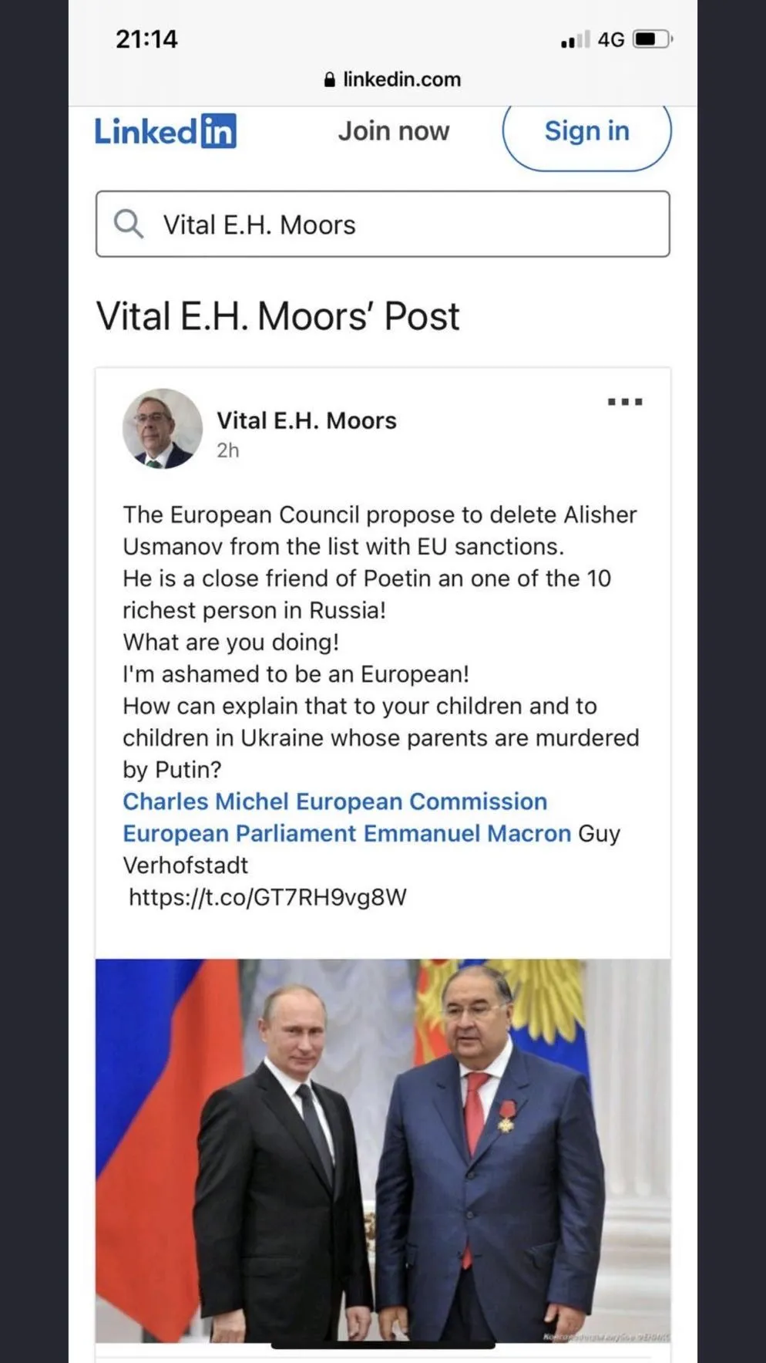Open the t.co/GT7RH9vg8W URL
The width and height of the screenshot is (766, 1363).
[x=267, y=896]
